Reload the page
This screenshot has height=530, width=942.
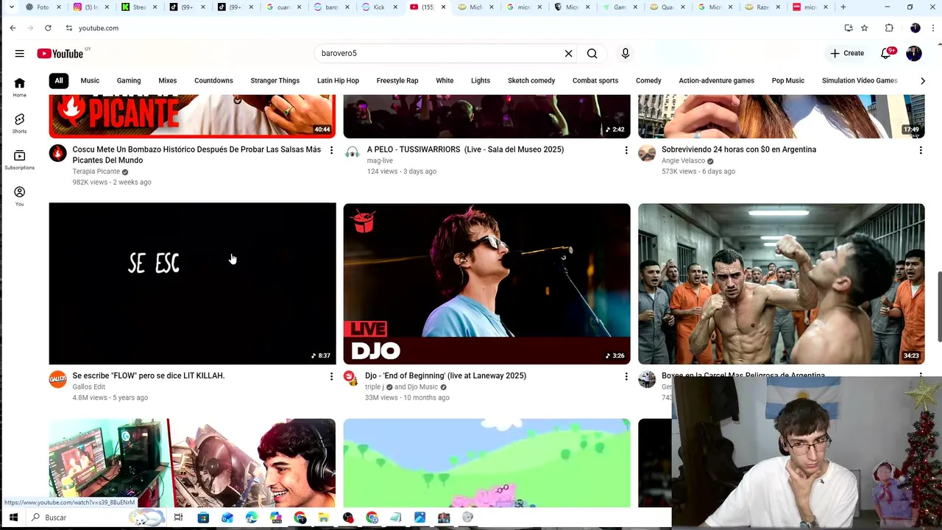tap(48, 28)
